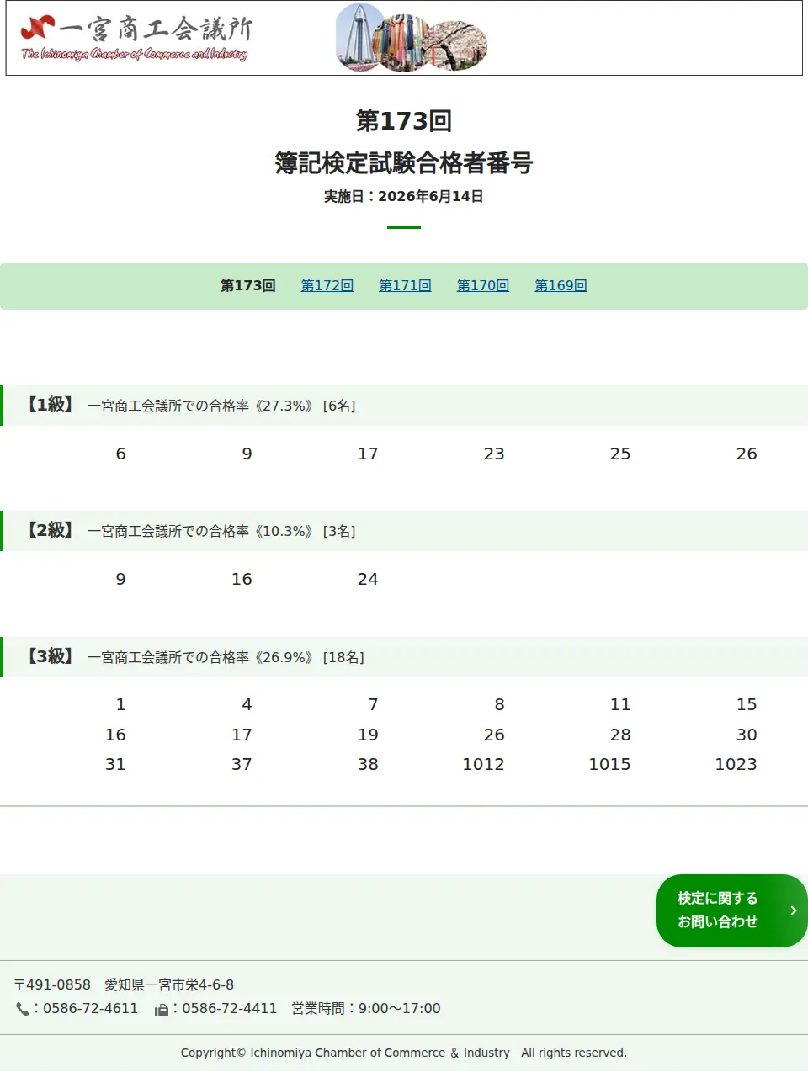The image size is (808, 1072).
Task: Open the 第171回 results link
Action: pyautogui.click(x=405, y=285)
